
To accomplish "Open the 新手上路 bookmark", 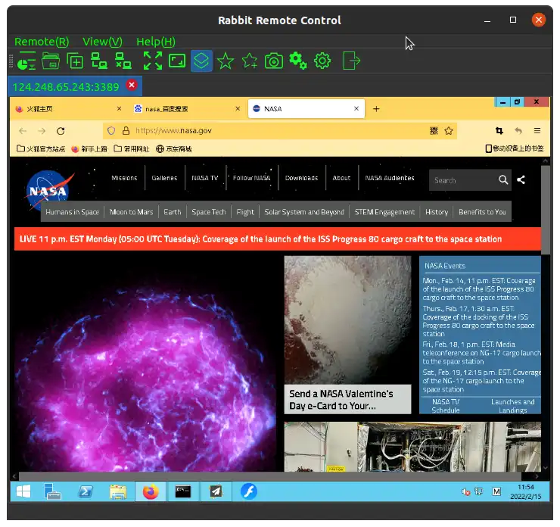I will click(89, 149).
